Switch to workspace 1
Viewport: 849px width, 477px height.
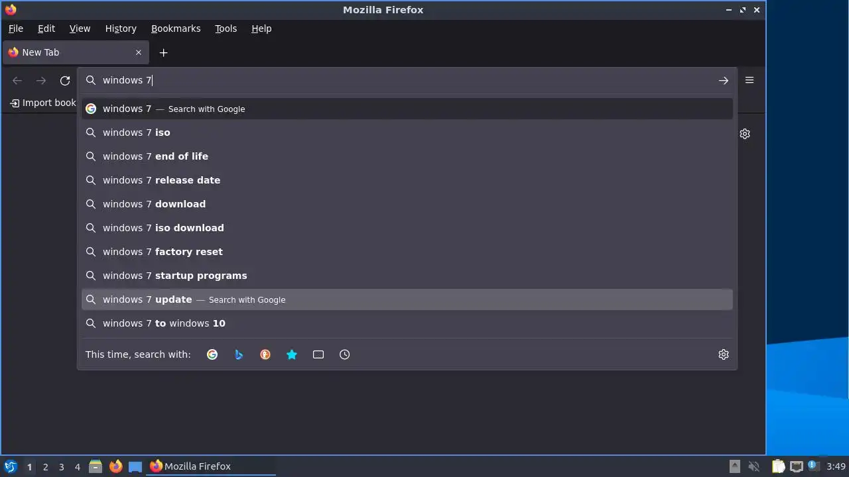pyautogui.click(x=29, y=467)
